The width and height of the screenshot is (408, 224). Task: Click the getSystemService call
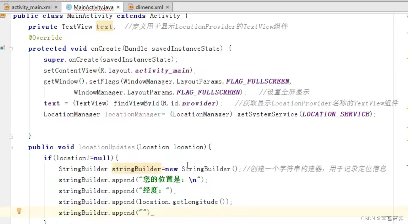267,114
